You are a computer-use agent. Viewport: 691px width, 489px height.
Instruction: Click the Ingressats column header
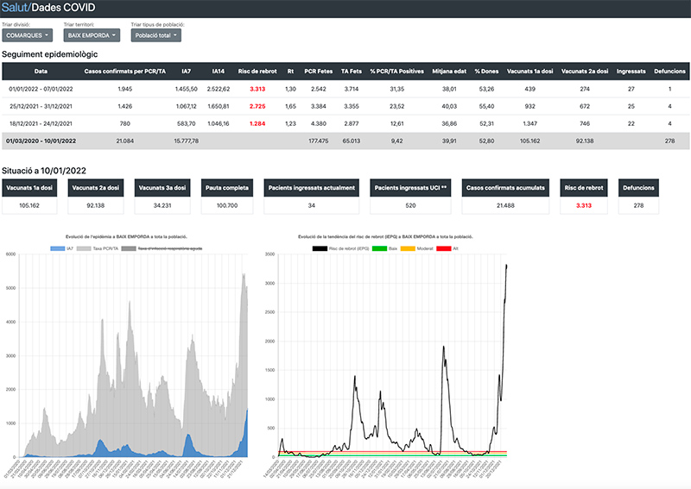coord(631,72)
